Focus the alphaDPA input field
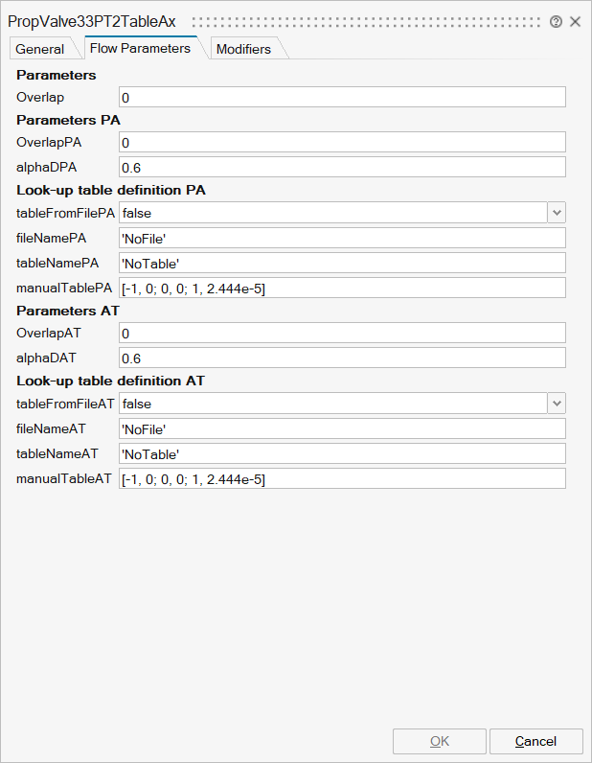 [342, 167]
